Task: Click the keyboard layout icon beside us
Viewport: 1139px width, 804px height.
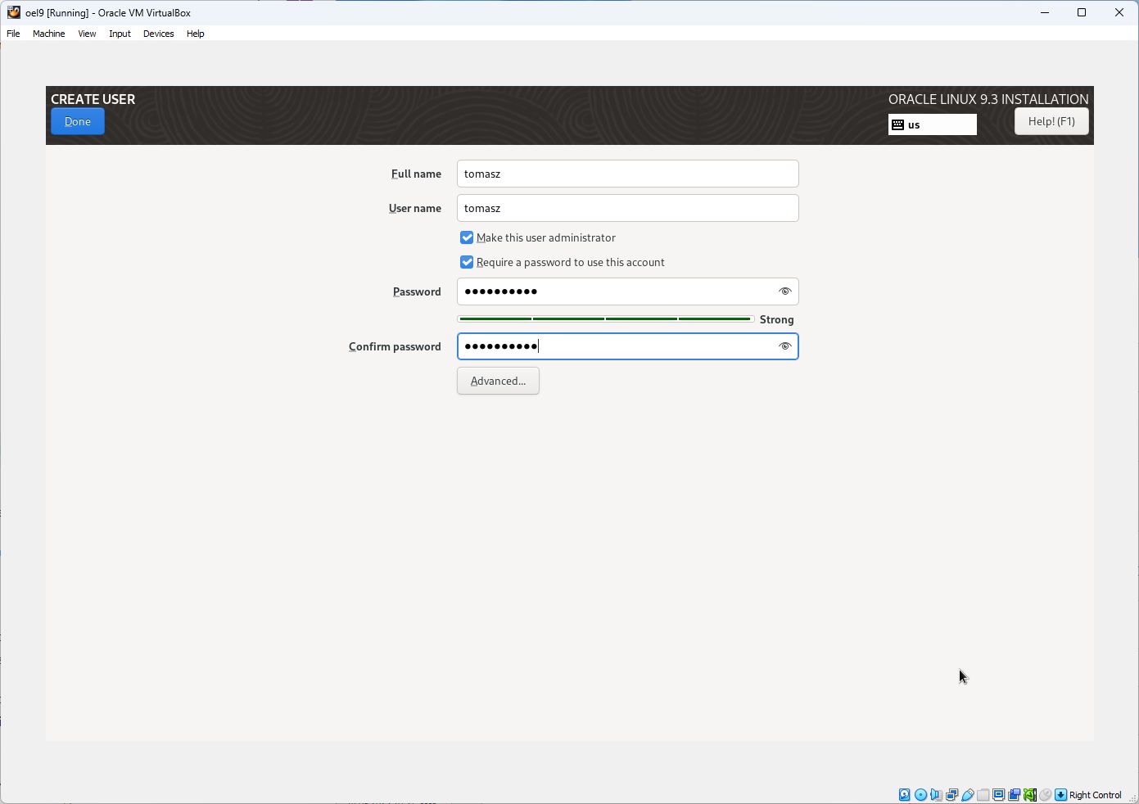Action: tap(897, 124)
